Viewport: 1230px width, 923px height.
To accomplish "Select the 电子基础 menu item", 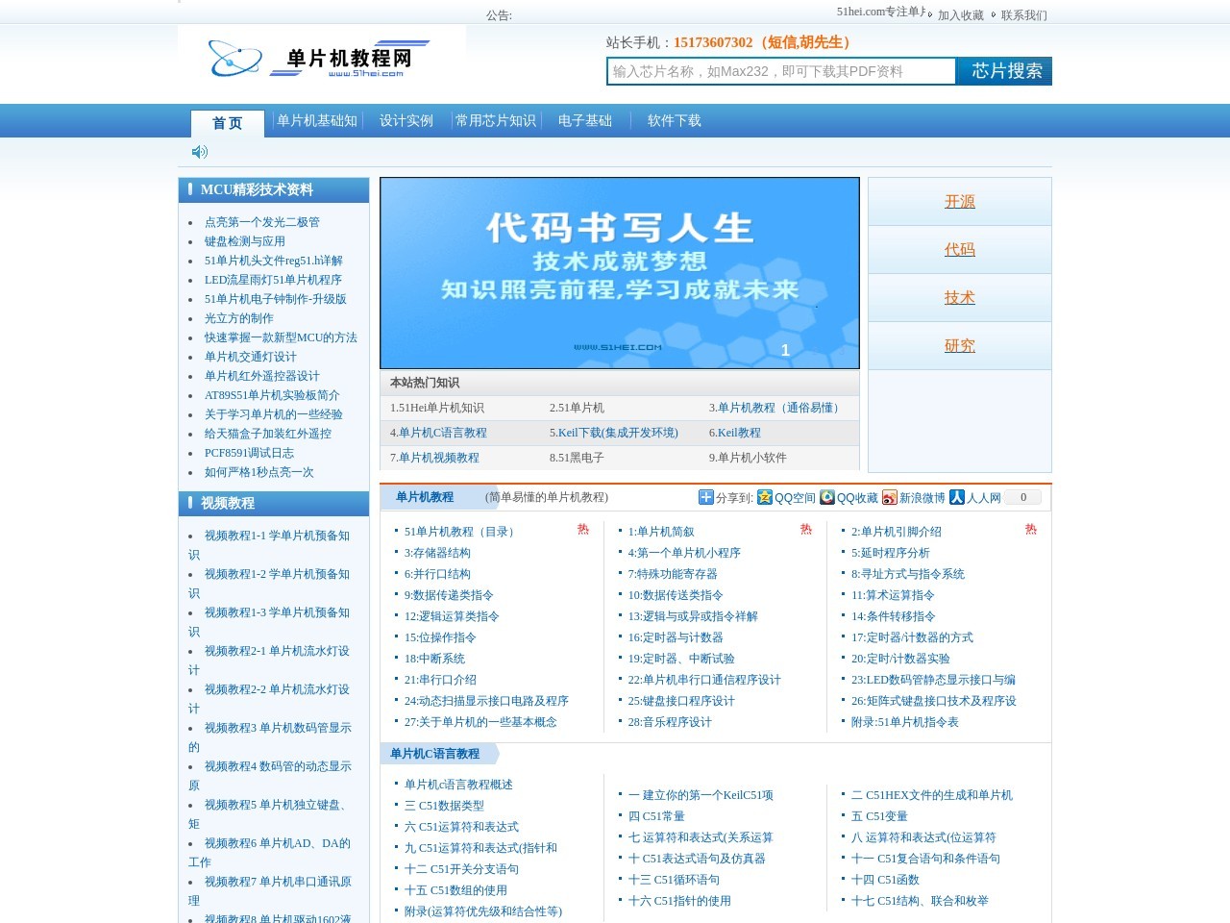I will tap(586, 120).
